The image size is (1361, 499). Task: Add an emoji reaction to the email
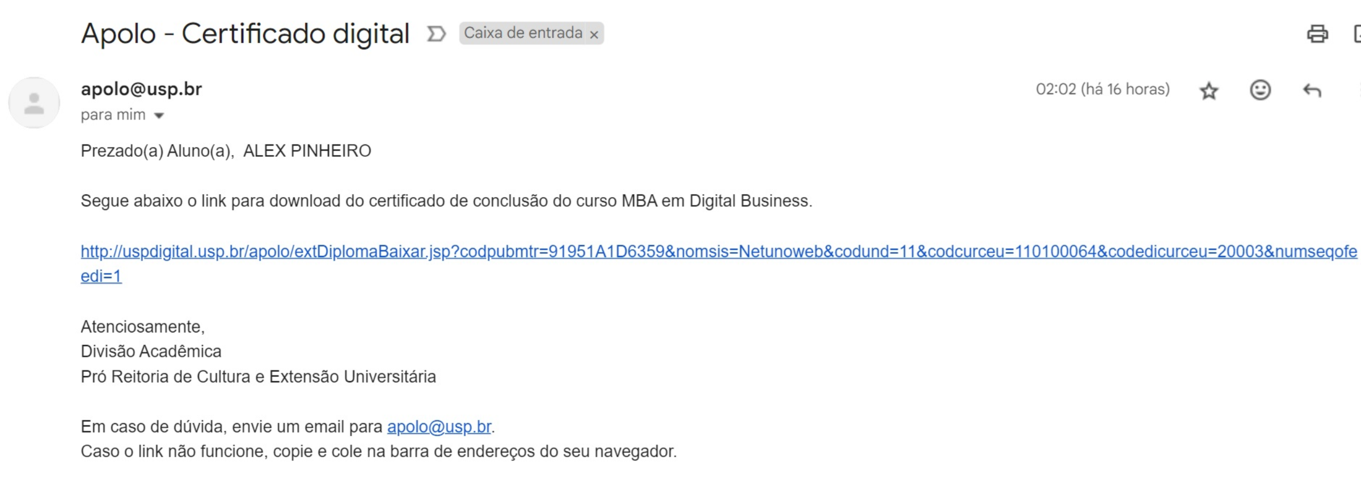[x=1260, y=90]
